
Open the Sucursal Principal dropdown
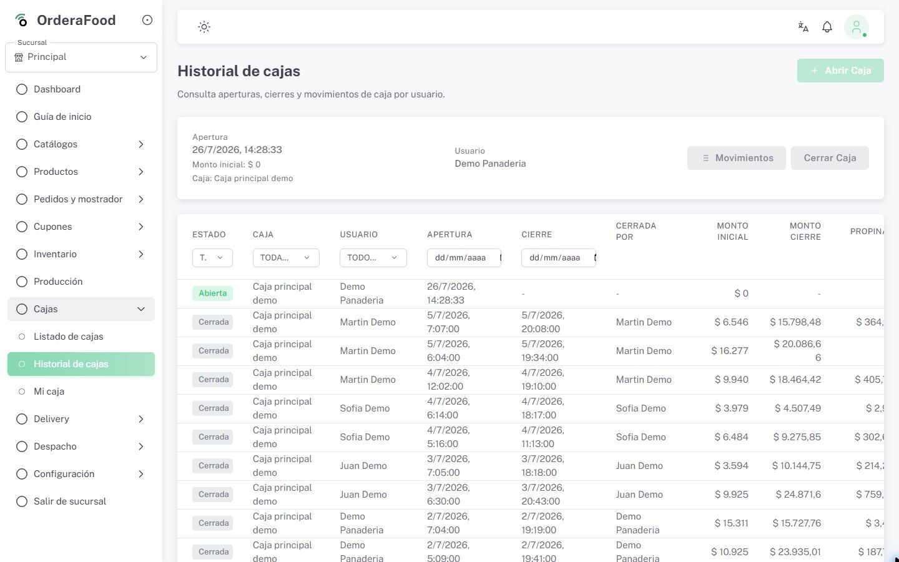[x=81, y=57]
